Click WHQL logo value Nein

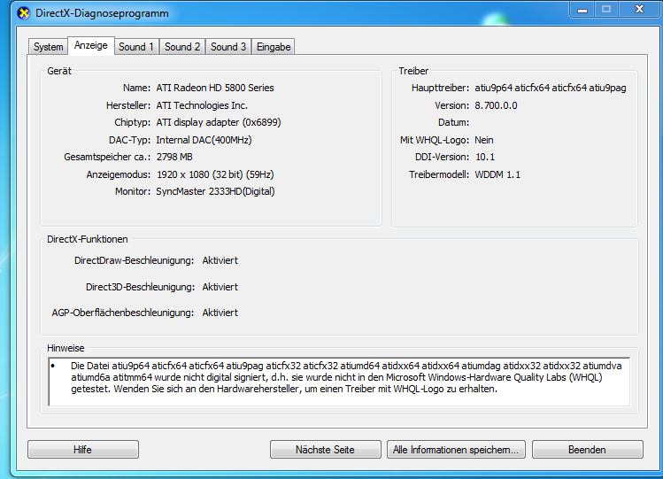(483, 140)
